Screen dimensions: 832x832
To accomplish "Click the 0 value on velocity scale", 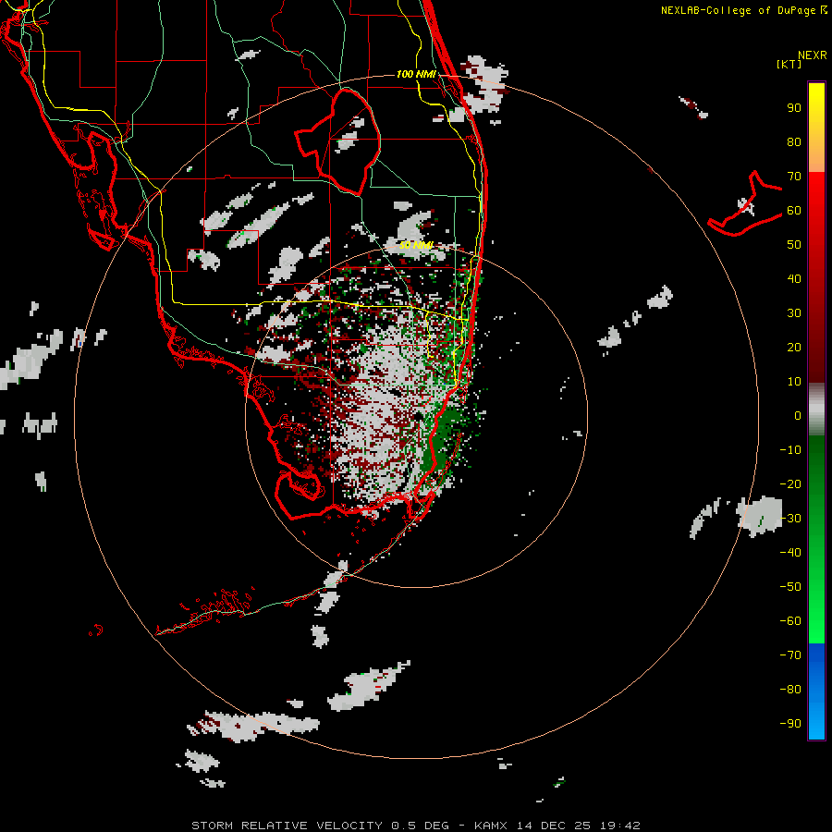I will pyautogui.click(x=798, y=415).
